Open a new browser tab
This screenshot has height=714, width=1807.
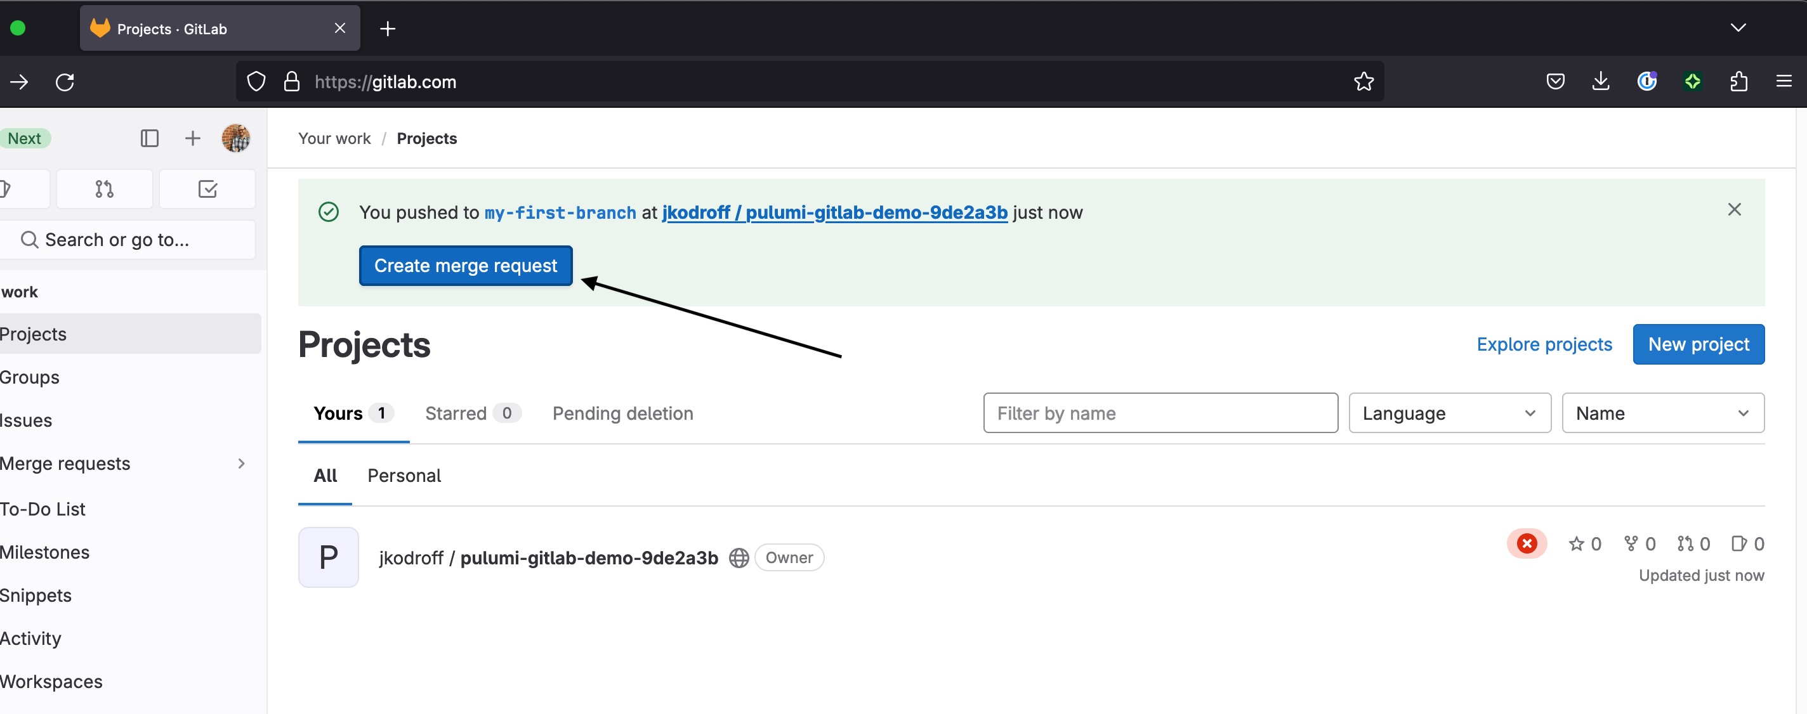click(x=387, y=28)
